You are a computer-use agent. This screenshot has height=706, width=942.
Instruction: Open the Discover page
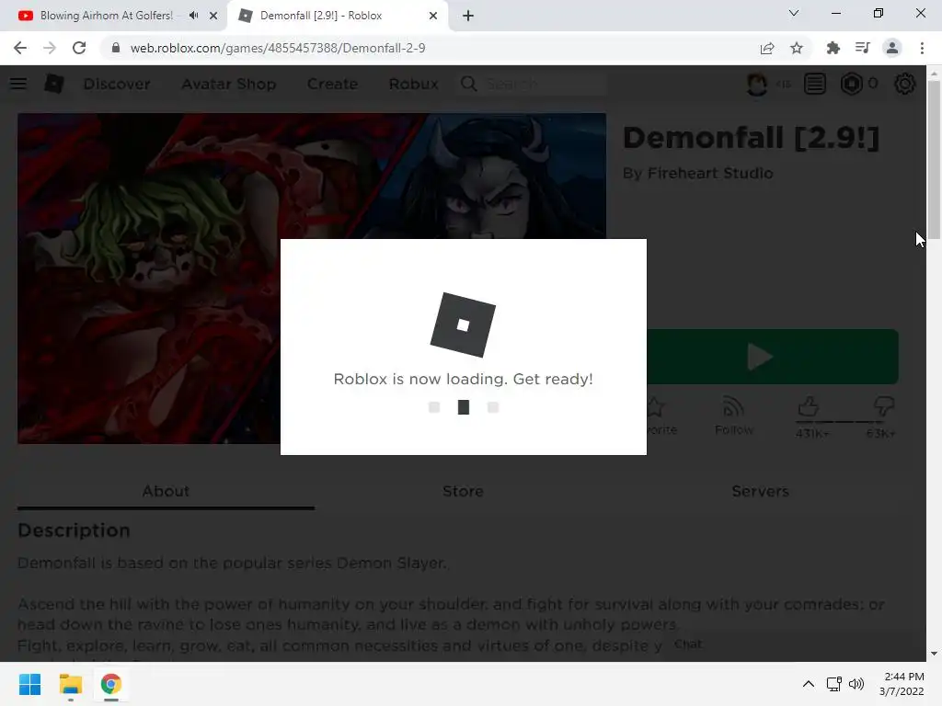pos(117,84)
